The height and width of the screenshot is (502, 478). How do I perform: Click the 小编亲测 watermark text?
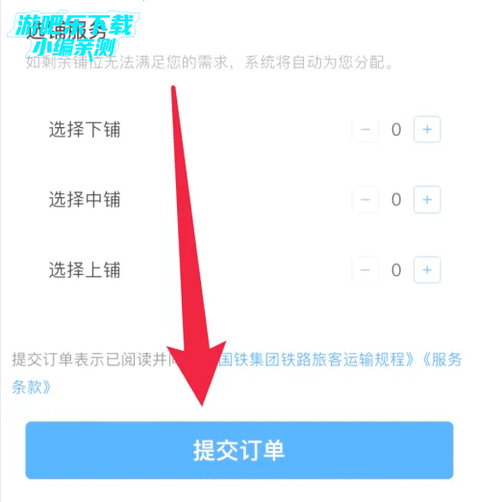pos(74,48)
